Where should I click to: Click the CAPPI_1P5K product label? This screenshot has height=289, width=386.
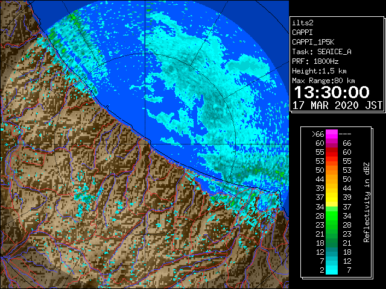[313, 42]
